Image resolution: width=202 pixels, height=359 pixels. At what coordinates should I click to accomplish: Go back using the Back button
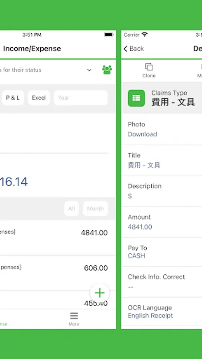134,49
